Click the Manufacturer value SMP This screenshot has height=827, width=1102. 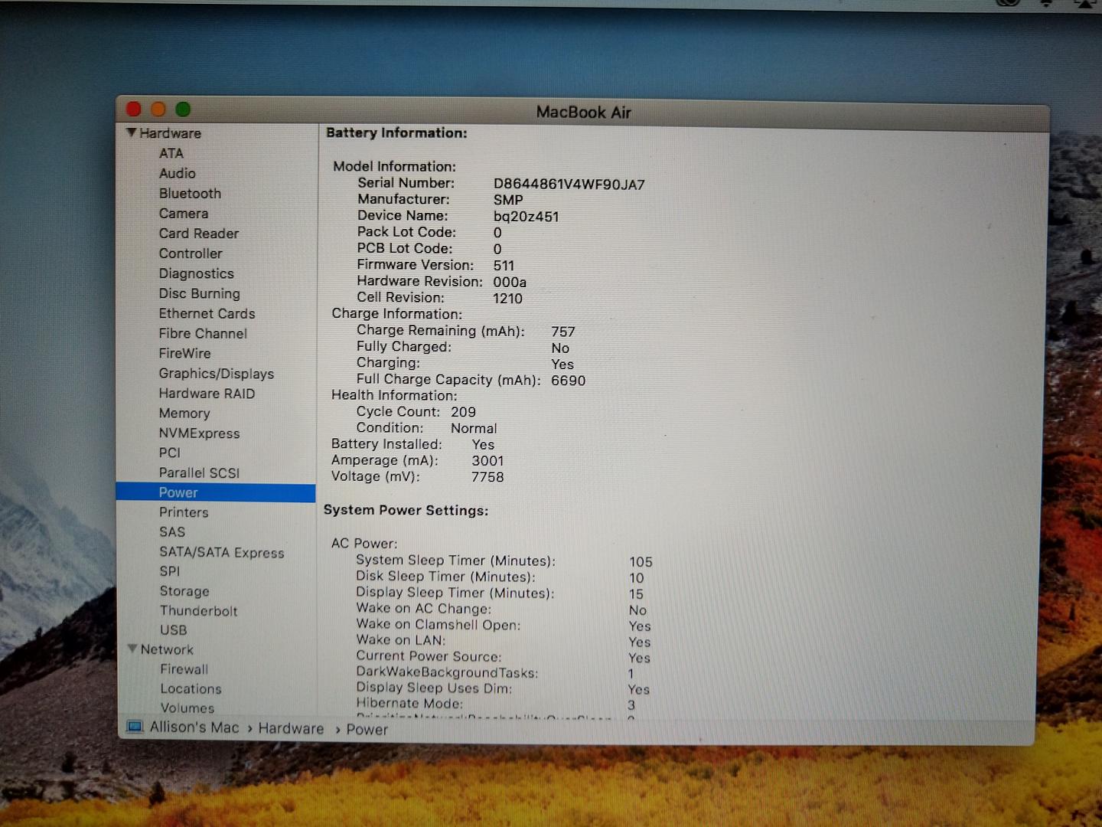pyautogui.click(x=508, y=200)
